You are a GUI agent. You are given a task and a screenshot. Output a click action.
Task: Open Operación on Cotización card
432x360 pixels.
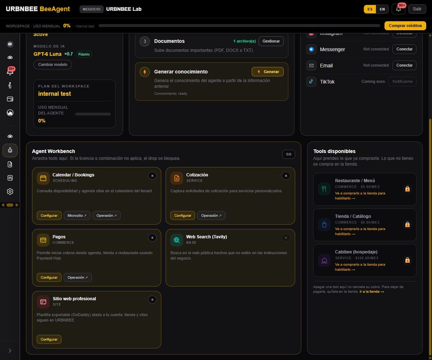(211, 215)
